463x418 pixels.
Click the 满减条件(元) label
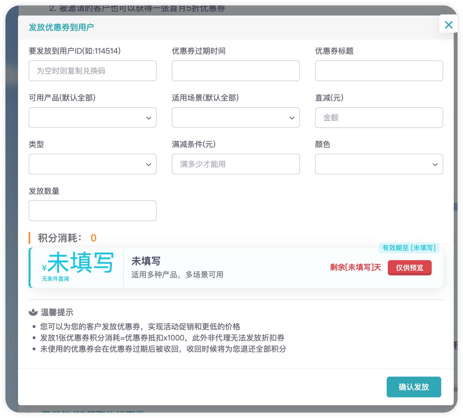[194, 144]
